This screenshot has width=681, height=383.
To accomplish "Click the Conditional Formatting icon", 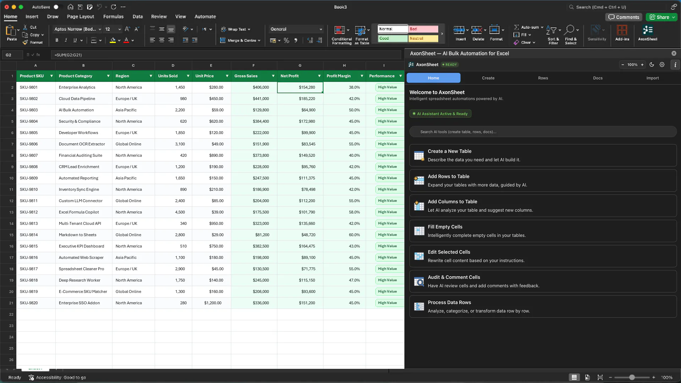I will point(339,30).
